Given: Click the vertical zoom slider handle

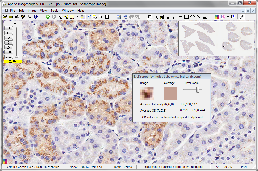Looking at the screenshot, I should click(x=17, y=57).
